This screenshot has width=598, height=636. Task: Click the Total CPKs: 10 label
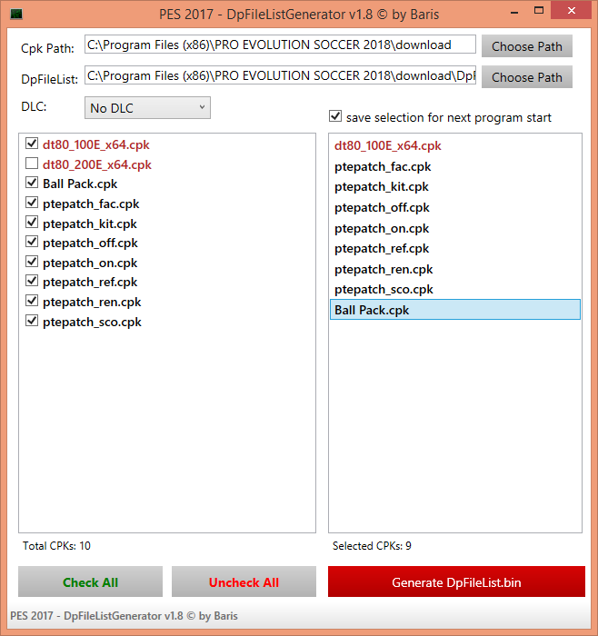click(x=56, y=546)
